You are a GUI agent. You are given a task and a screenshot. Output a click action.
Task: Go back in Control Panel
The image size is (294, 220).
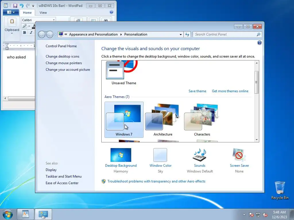click(x=41, y=34)
